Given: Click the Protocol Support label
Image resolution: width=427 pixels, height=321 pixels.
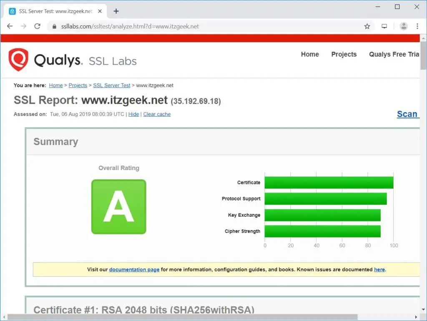Looking at the screenshot, I should pyautogui.click(x=241, y=199).
